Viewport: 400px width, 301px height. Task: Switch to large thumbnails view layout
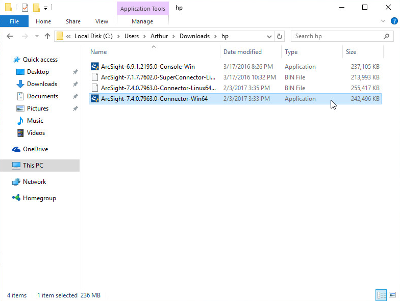click(392, 295)
